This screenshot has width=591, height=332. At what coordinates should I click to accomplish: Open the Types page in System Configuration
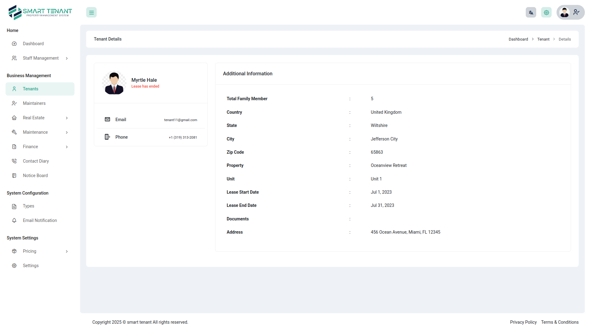coord(28,206)
